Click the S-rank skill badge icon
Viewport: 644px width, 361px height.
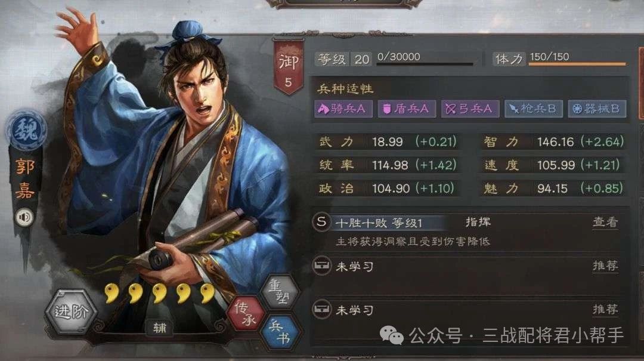tap(321, 222)
